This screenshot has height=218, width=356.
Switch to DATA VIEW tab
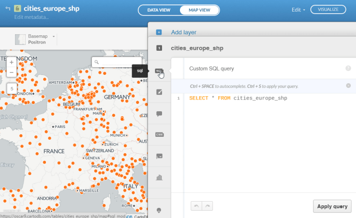pos(159,10)
